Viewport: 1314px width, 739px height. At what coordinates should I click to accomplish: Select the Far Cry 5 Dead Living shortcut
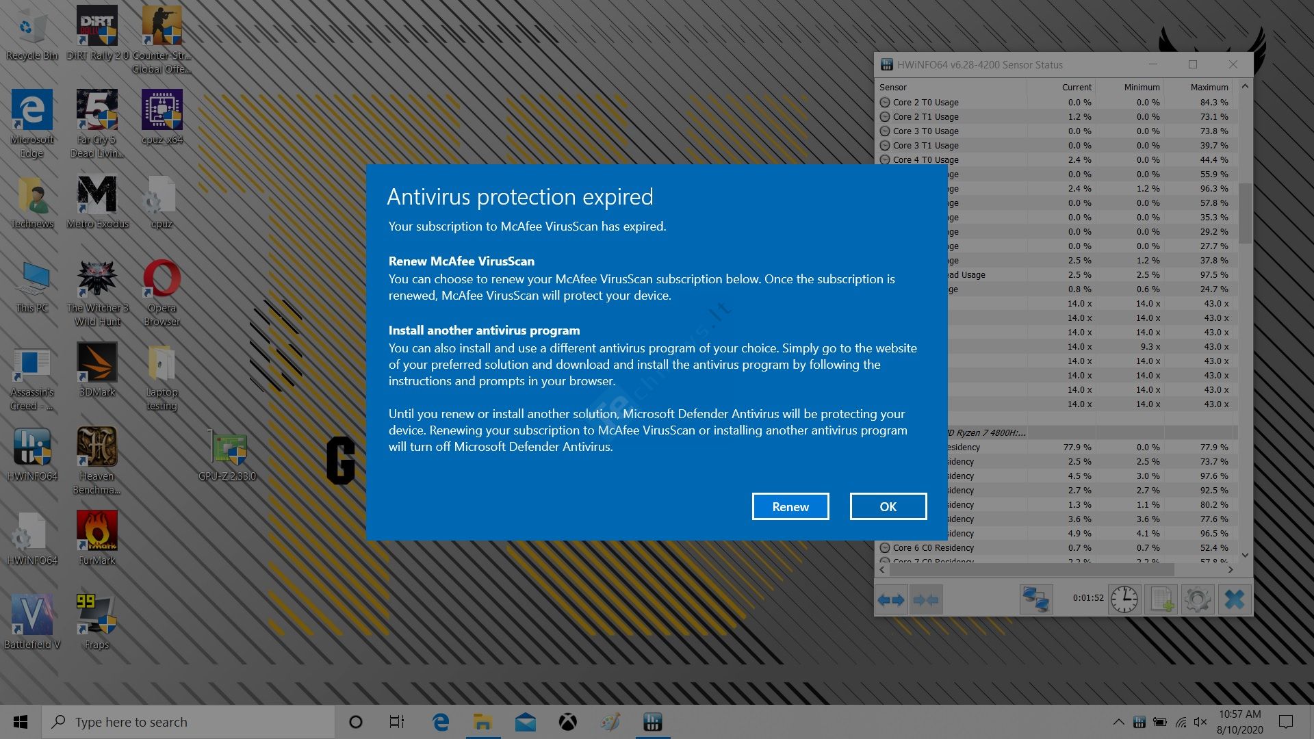pos(97,124)
